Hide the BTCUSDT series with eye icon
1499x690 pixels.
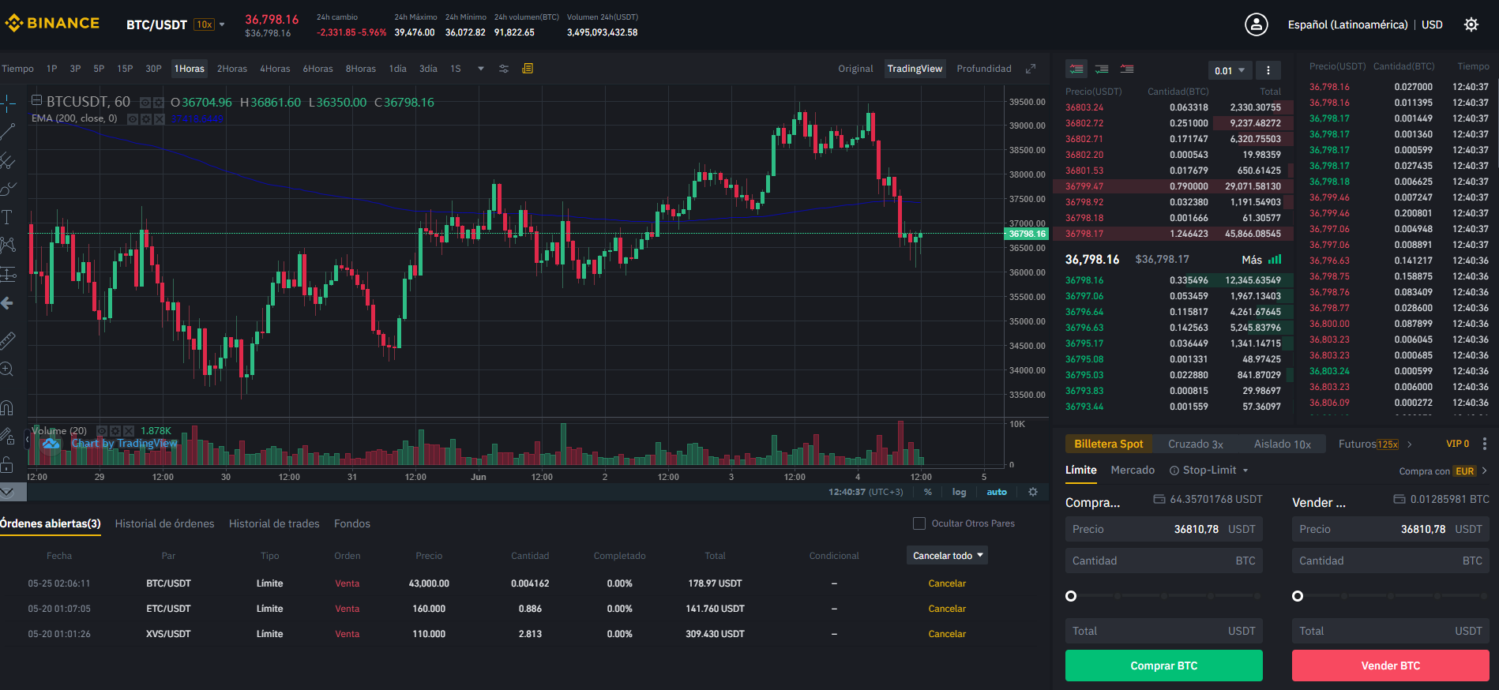[145, 103]
